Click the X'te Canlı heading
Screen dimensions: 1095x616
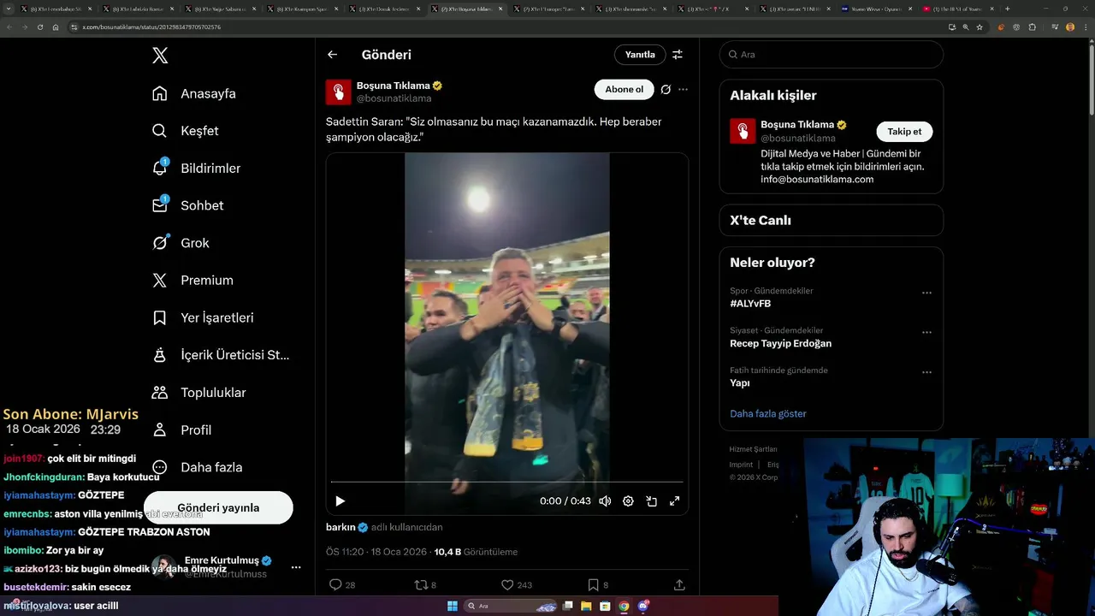click(761, 221)
